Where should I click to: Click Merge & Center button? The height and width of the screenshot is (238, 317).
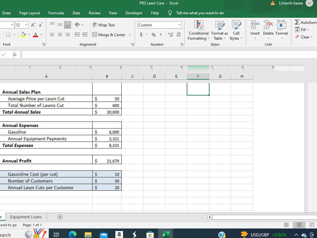[x=109, y=35]
